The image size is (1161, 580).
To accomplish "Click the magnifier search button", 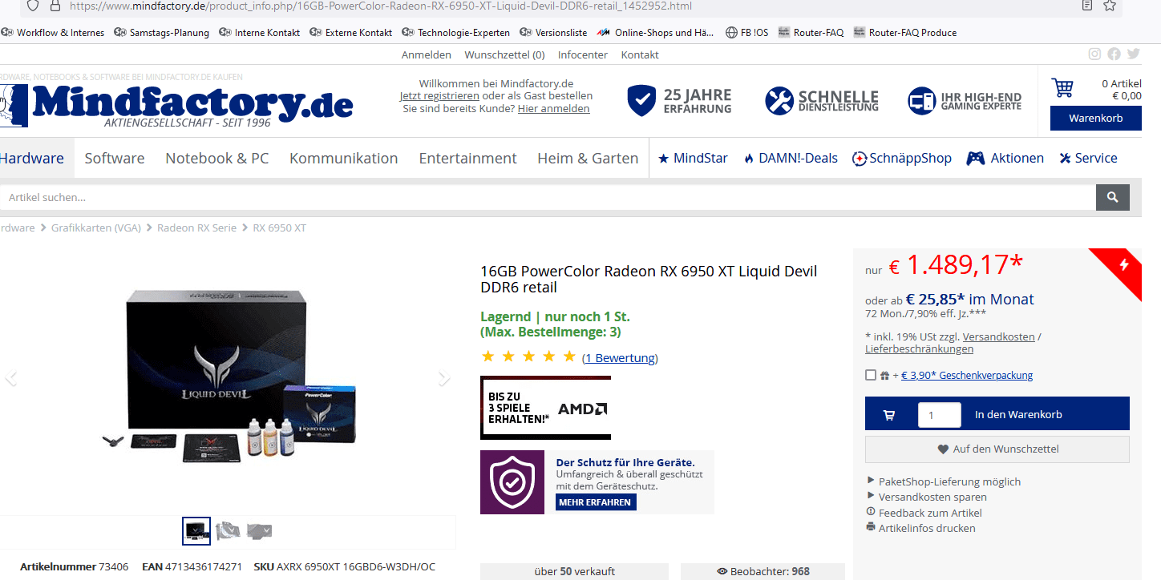I will click(x=1112, y=197).
